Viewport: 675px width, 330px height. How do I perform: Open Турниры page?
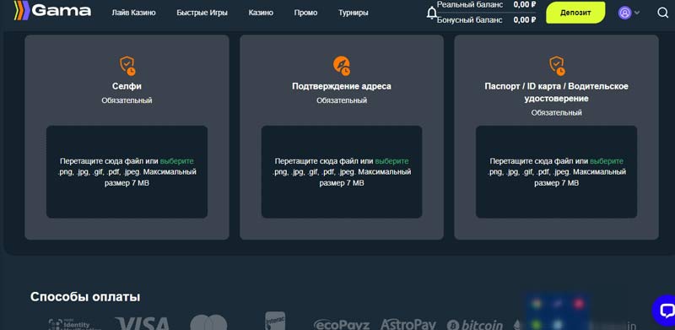pyautogui.click(x=353, y=13)
